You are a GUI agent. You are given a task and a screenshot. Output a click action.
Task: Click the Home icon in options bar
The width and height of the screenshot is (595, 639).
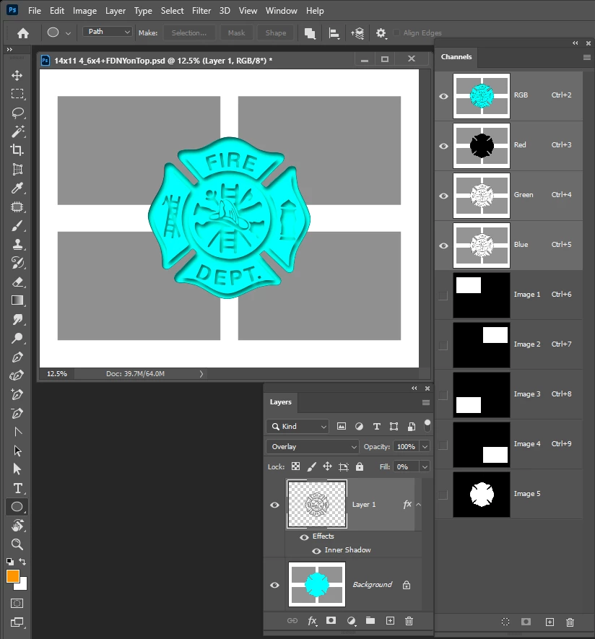click(23, 33)
